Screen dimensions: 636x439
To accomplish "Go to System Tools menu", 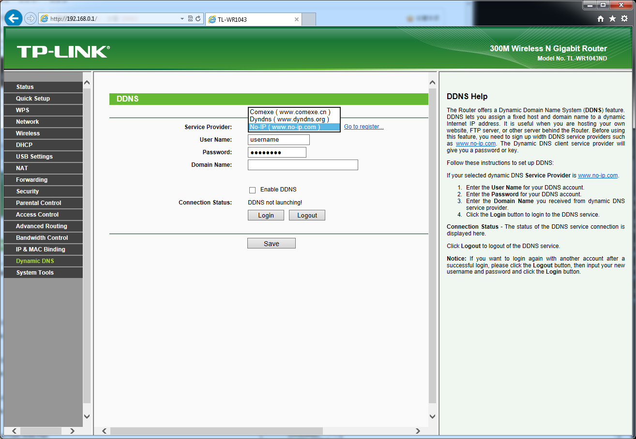I will point(35,273).
